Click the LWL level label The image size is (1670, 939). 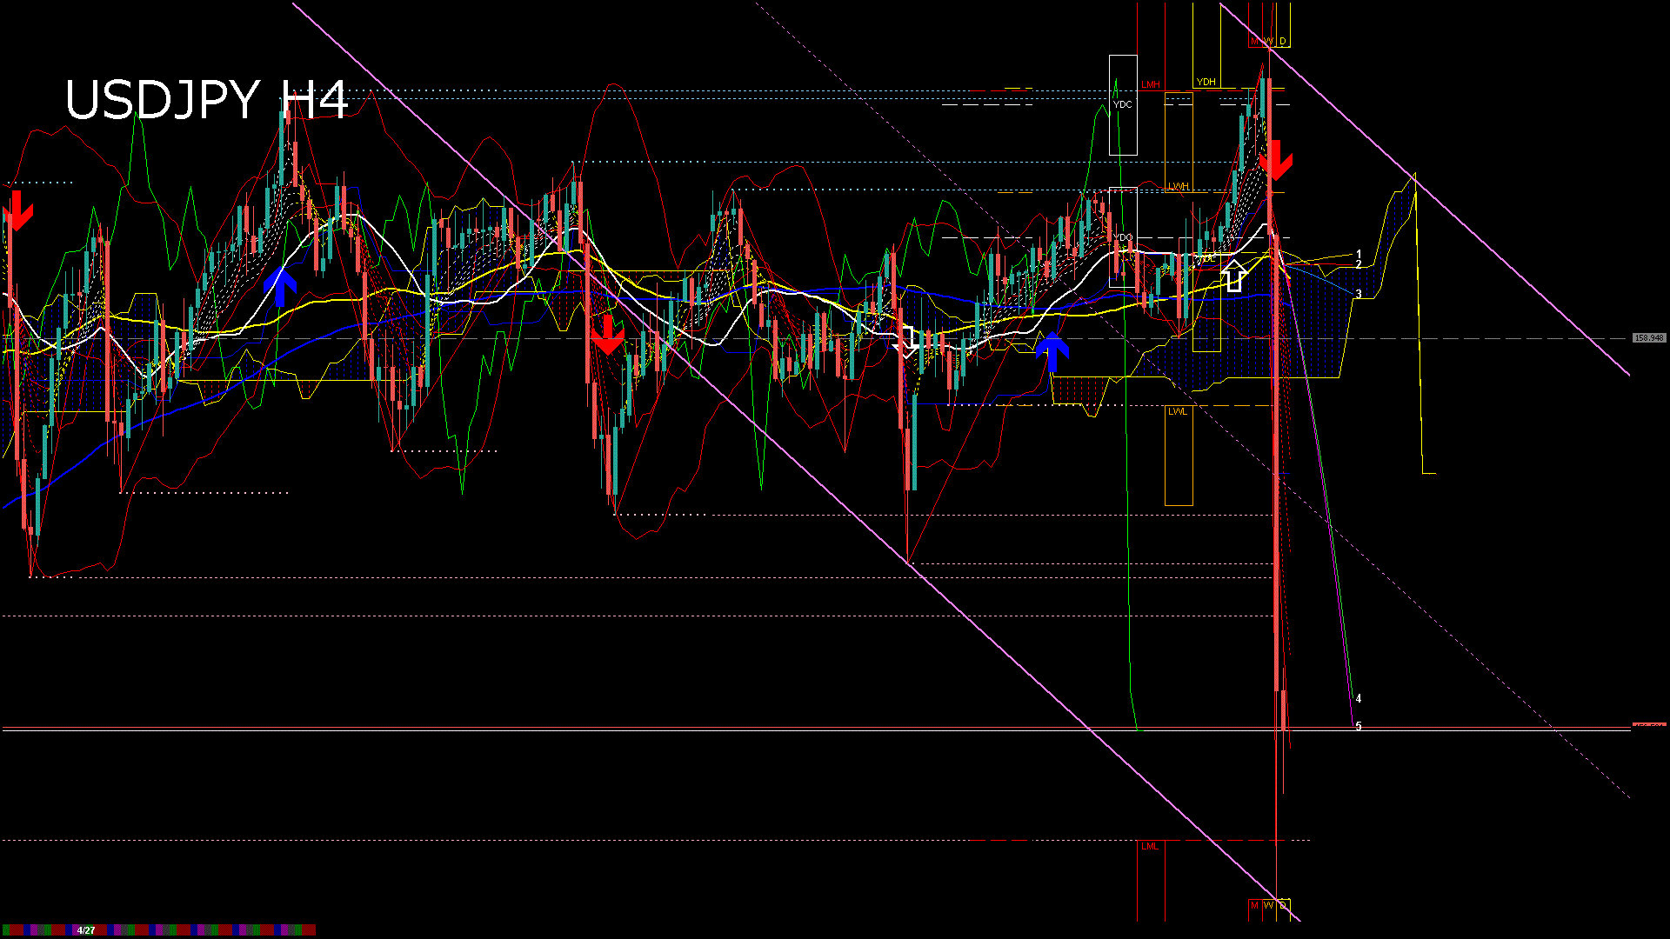coord(1178,411)
